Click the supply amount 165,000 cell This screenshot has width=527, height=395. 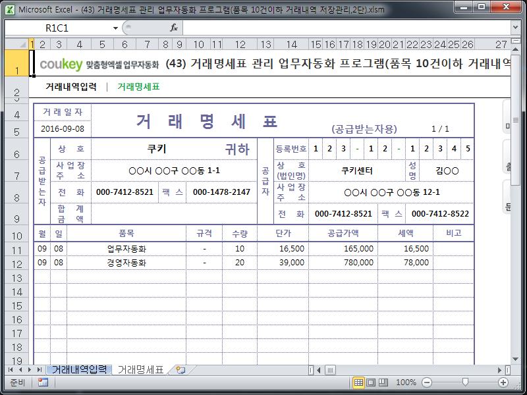(x=343, y=249)
